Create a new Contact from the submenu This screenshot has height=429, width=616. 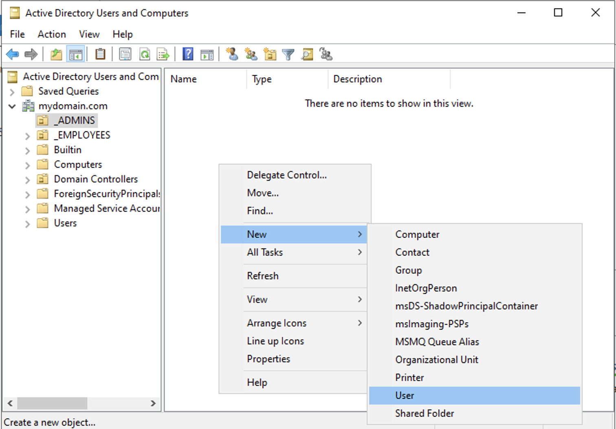click(475, 252)
